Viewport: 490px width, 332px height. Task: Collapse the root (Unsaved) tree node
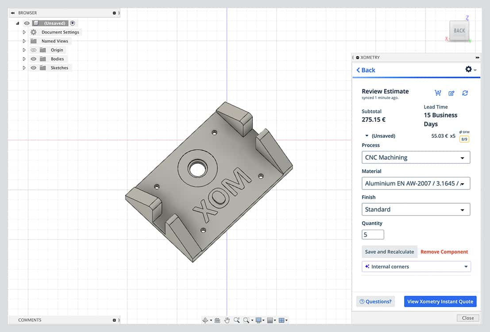pos(18,23)
